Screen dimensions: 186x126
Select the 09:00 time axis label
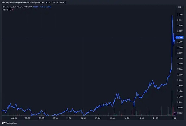pyautogui.click(x=42, y=118)
